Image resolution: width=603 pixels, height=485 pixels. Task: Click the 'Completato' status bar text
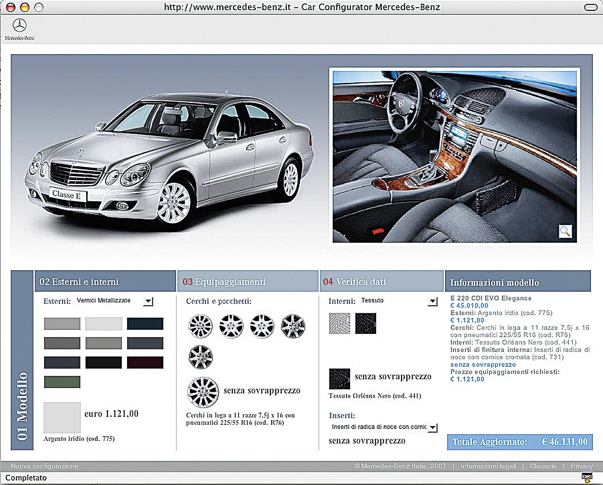tap(26, 478)
